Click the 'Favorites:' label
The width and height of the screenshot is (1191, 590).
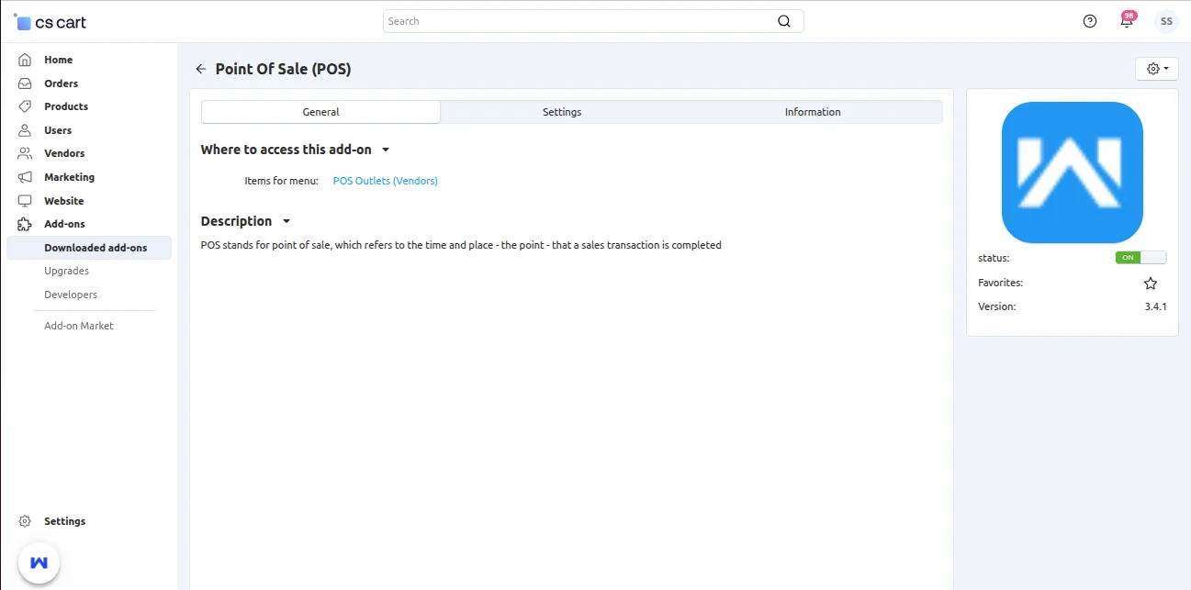tap(1000, 284)
